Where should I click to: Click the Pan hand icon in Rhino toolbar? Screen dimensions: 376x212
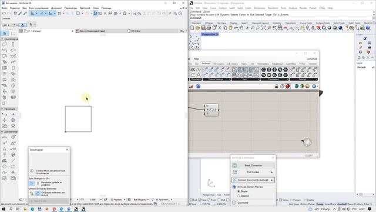(241, 28)
